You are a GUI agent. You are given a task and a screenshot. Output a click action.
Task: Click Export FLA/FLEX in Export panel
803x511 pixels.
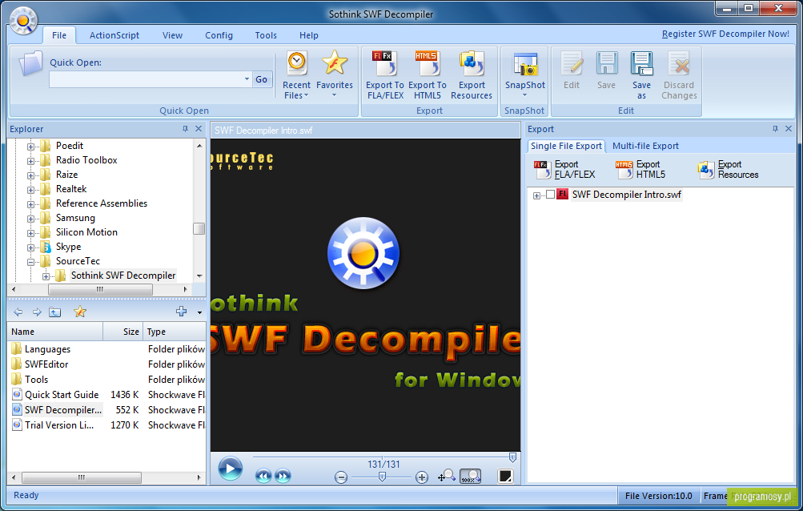tap(564, 170)
